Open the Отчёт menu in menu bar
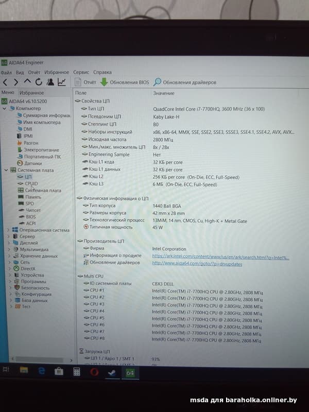 [34, 72]
